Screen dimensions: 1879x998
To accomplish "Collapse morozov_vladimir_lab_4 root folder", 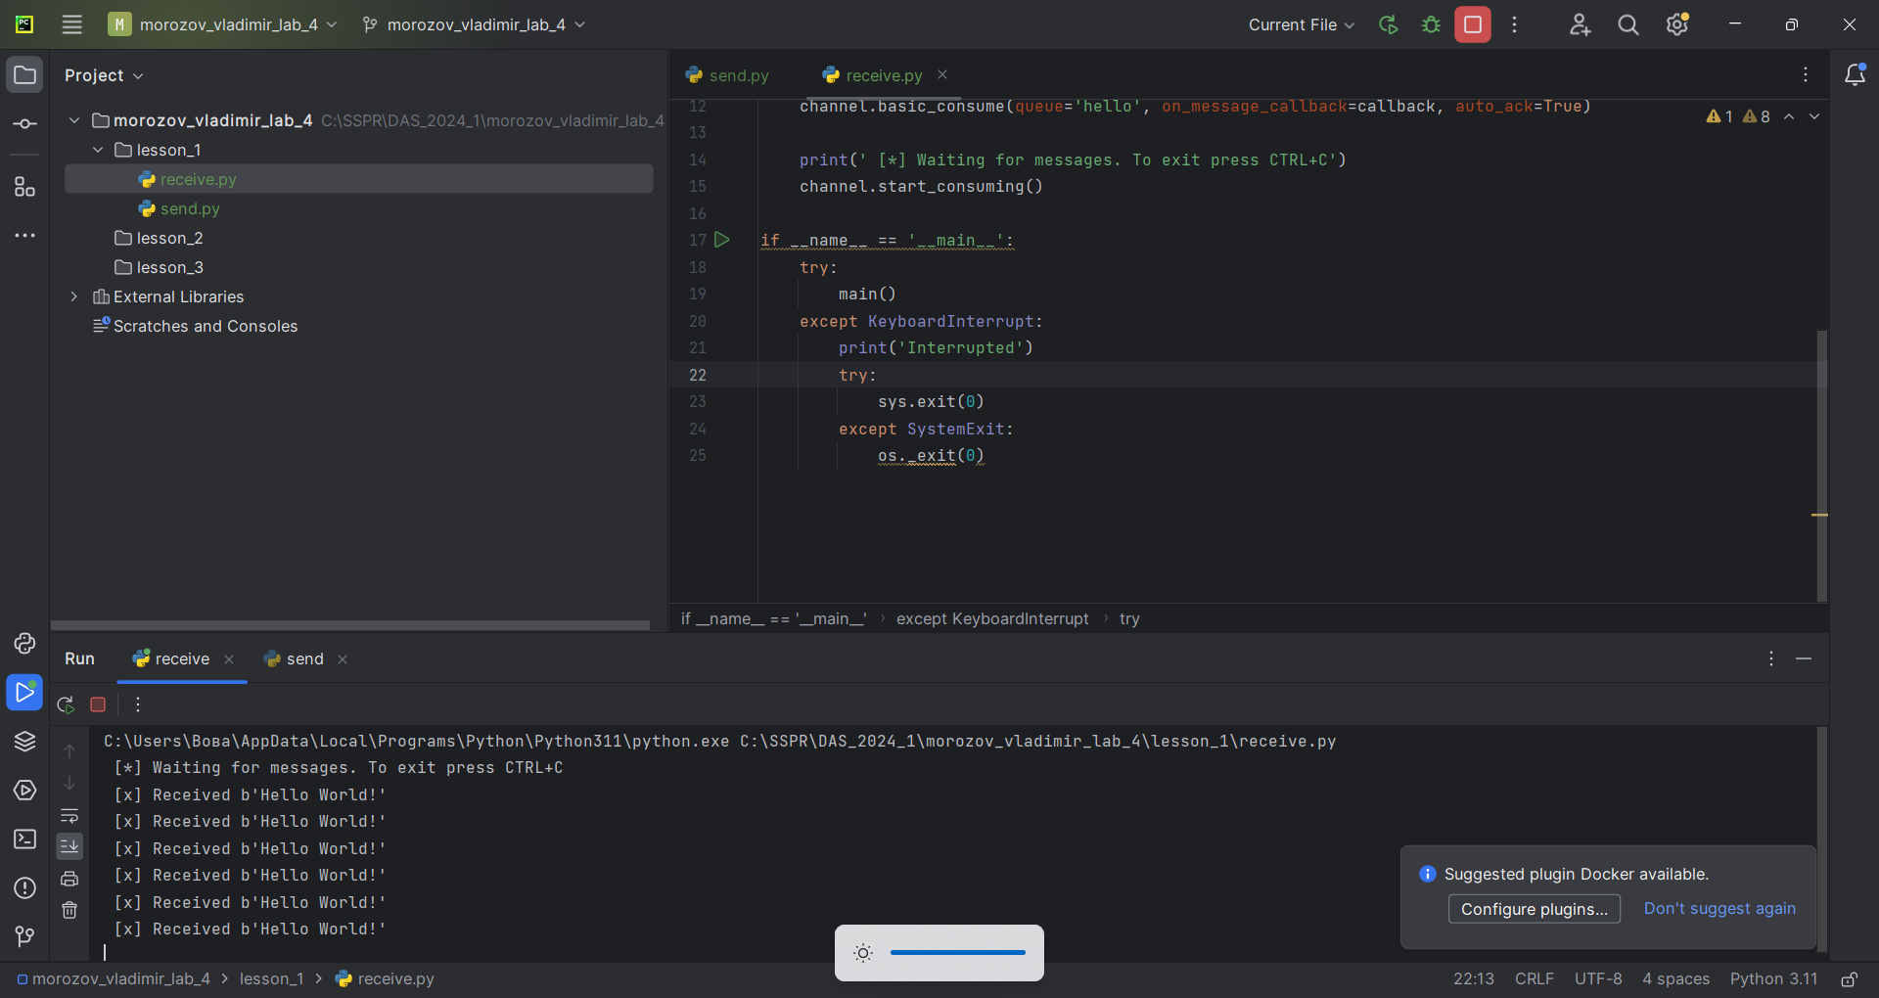I will tap(74, 120).
